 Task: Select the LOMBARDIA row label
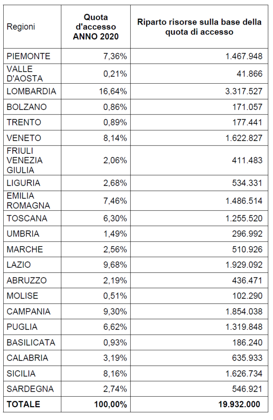(x=31, y=91)
